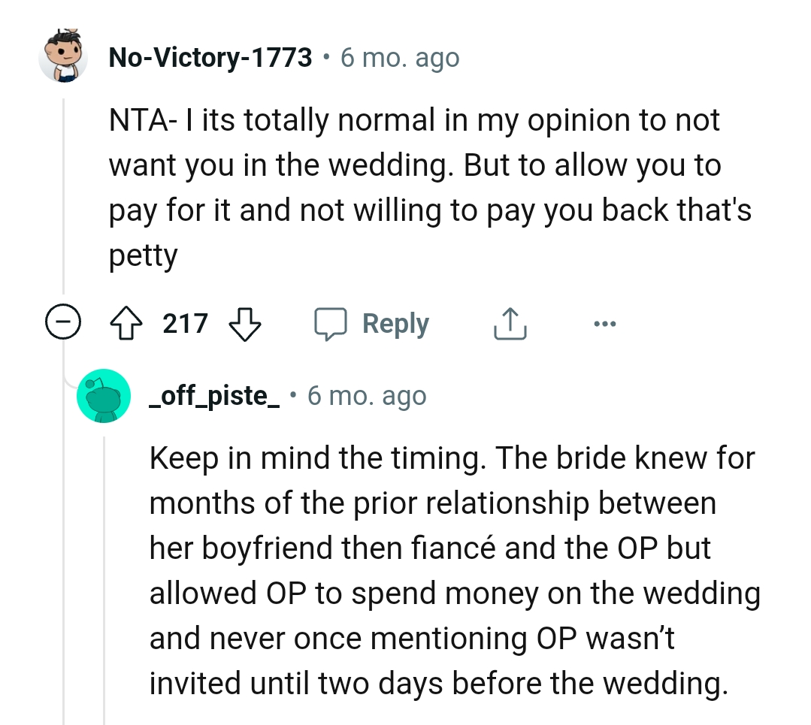Collapse replies using the circular minus control
Image resolution: width=811 pixels, height=725 pixels.
[x=62, y=323]
